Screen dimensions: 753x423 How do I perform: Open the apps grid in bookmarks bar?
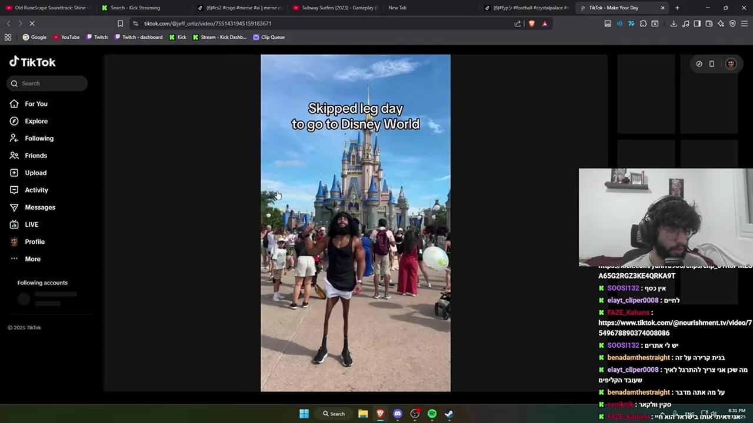[x=8, y=37]
